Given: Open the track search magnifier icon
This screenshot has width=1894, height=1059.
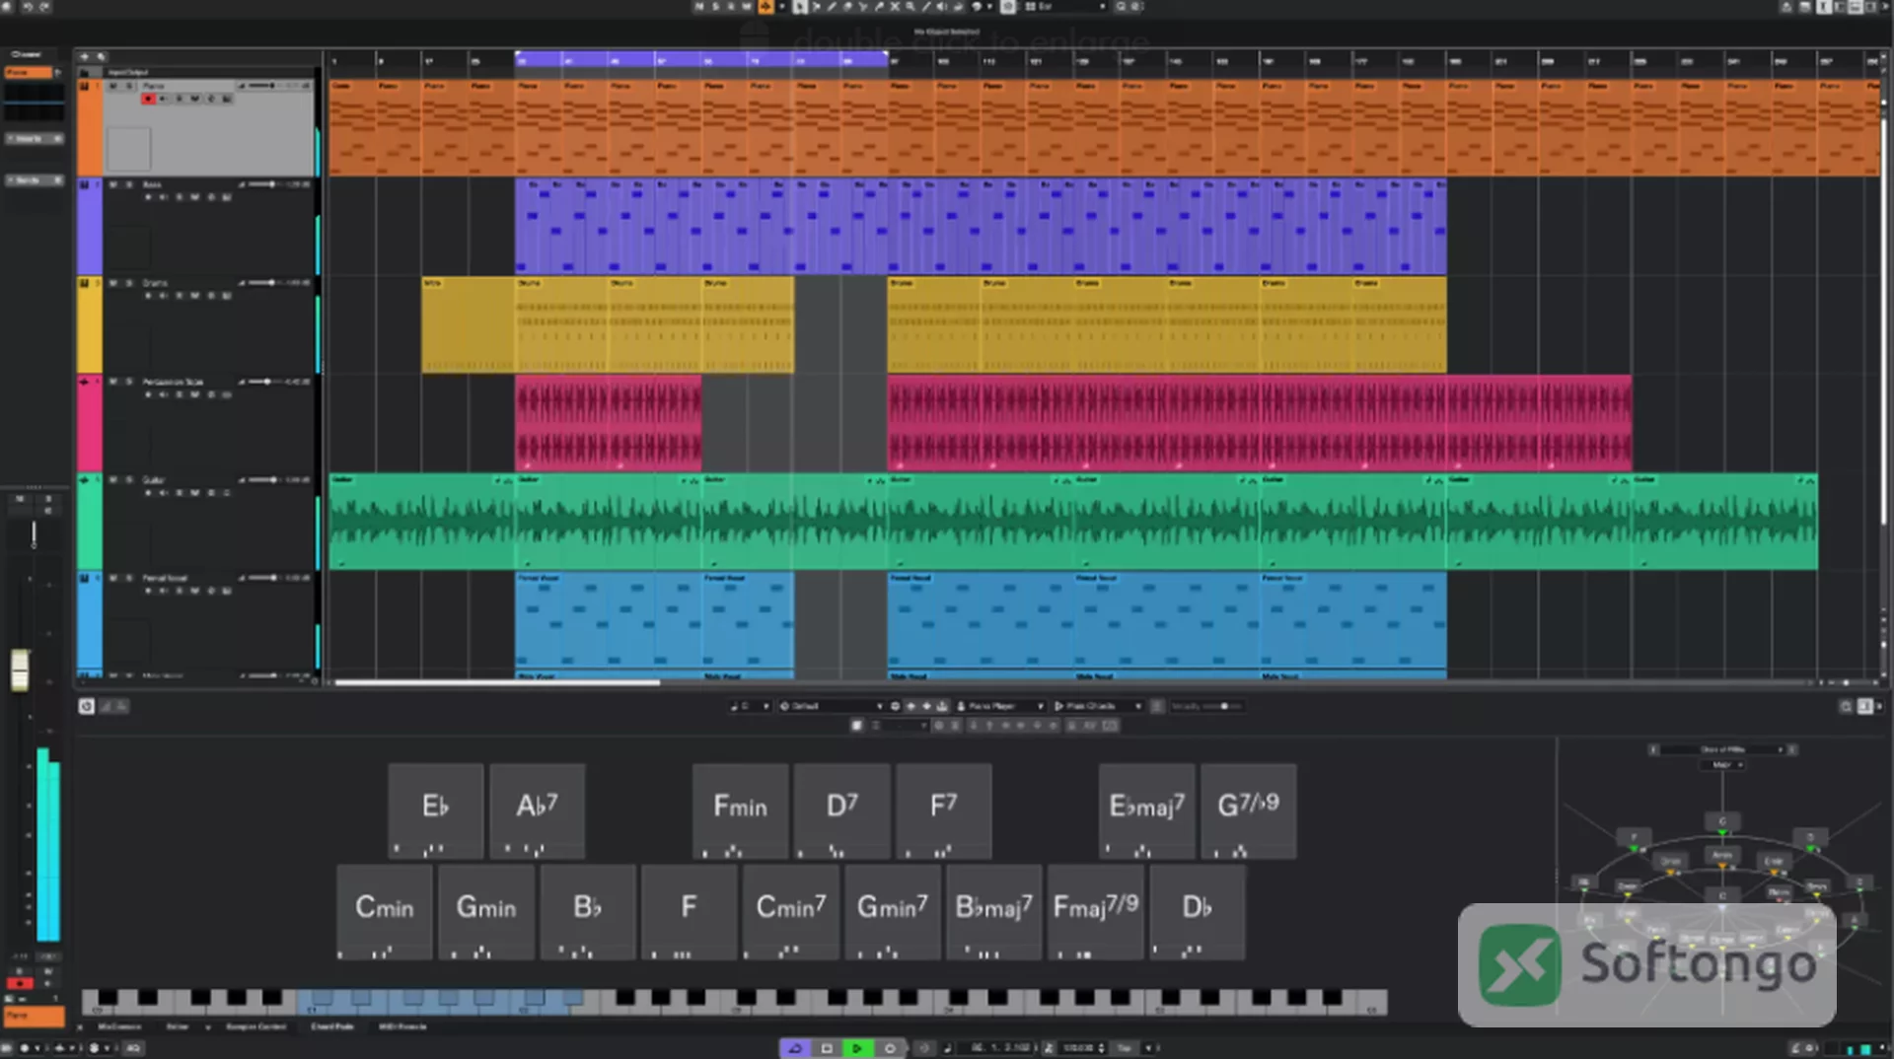Looking at the screenshot, I should click(x=101, y=57).
